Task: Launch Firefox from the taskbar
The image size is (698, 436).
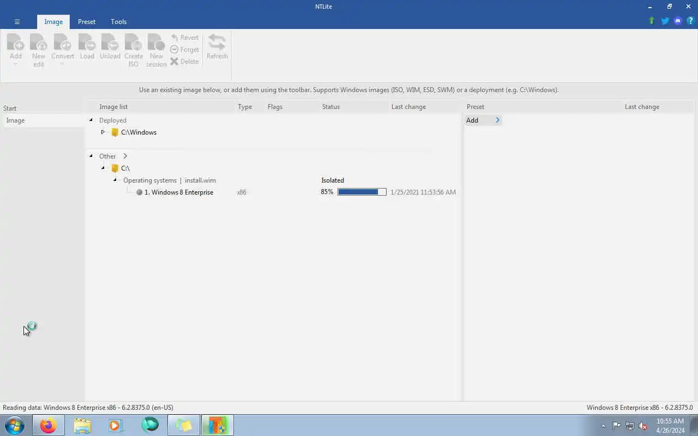Action: pos(48,425)
